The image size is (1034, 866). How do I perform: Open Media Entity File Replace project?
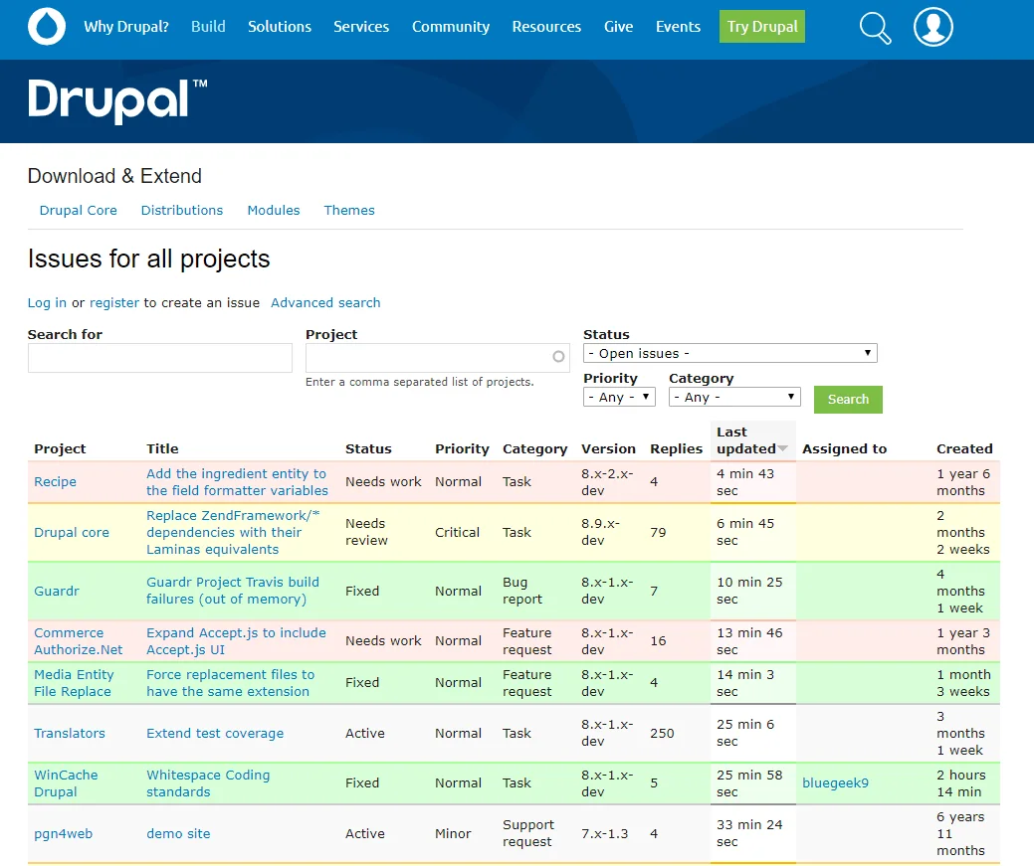74,683
